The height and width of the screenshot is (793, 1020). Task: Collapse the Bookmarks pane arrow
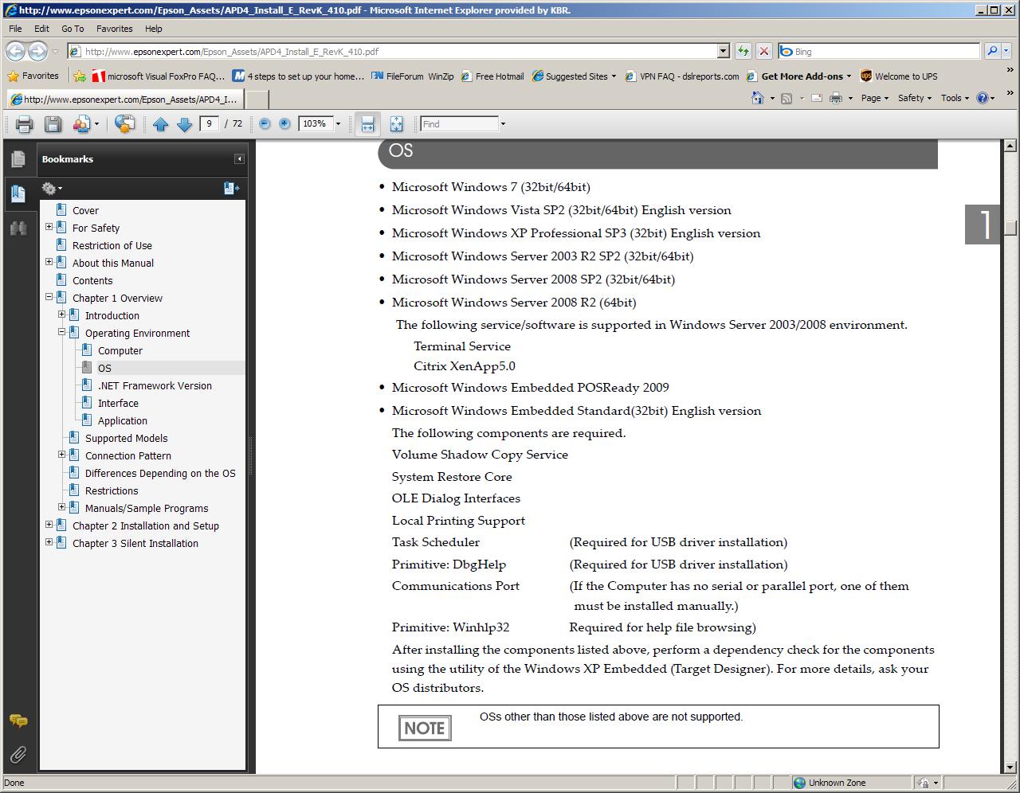[x=238, y=159]
